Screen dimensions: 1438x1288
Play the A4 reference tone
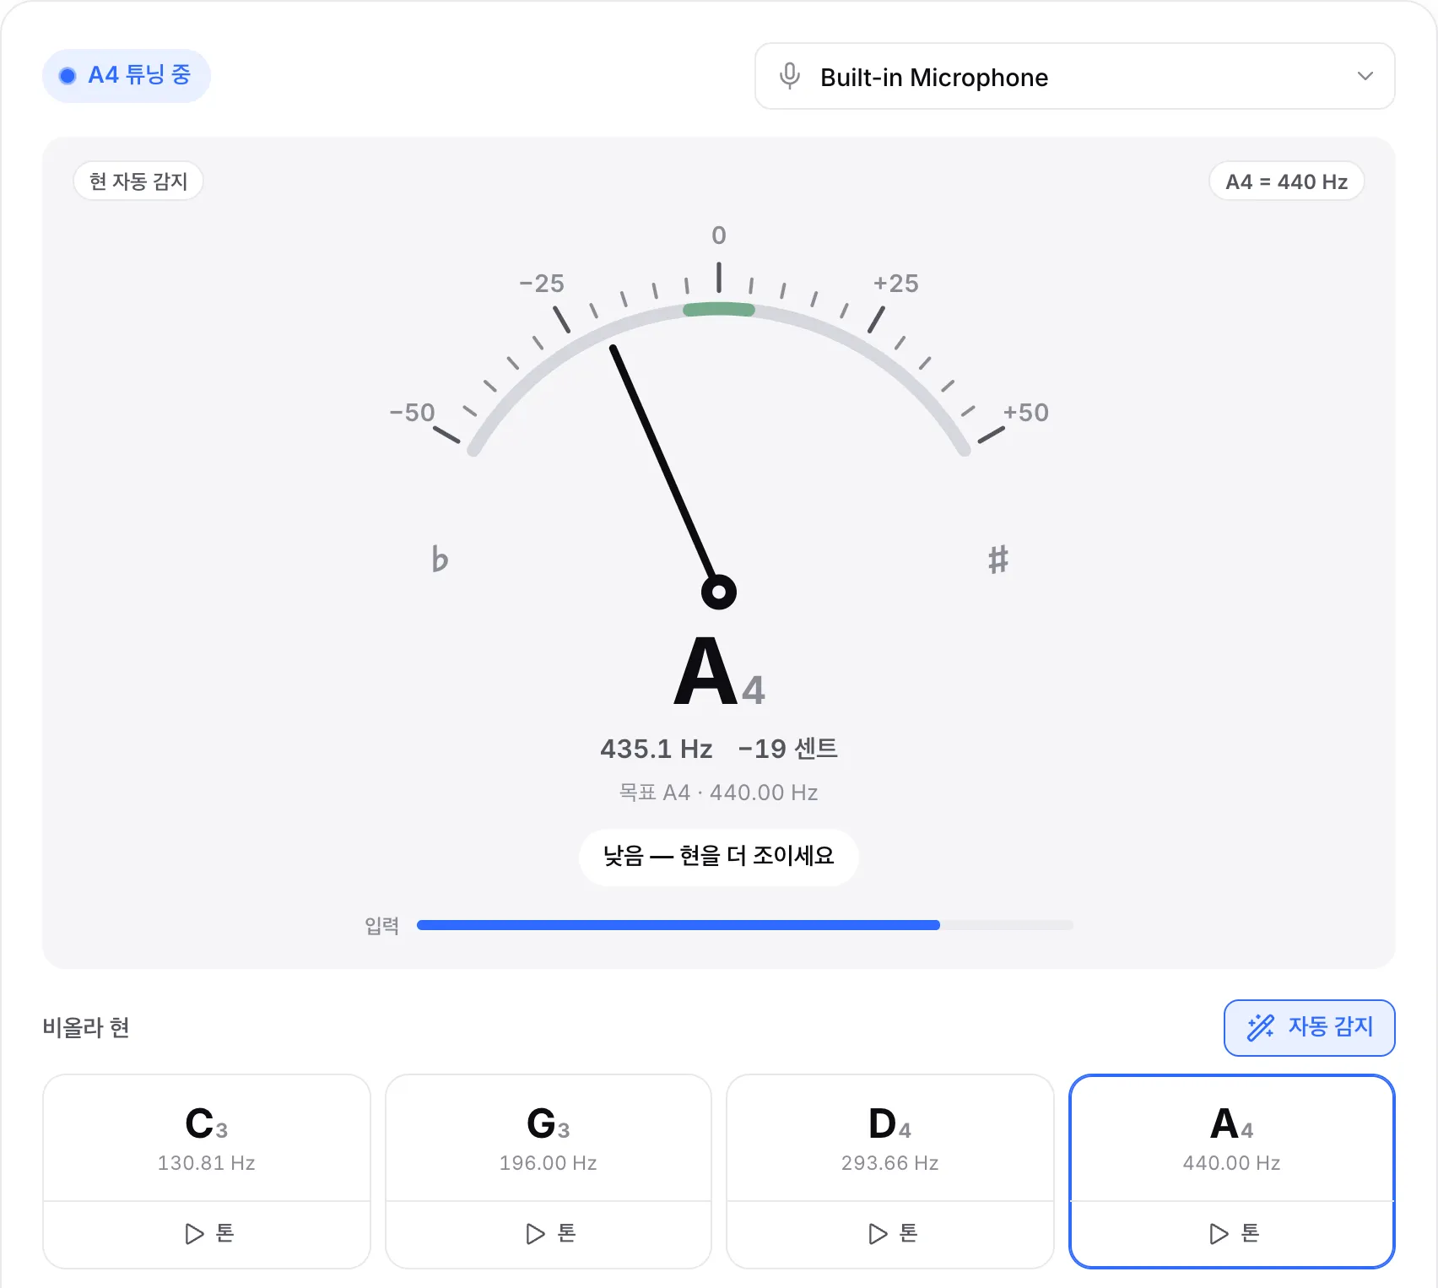(1232, 1234)
